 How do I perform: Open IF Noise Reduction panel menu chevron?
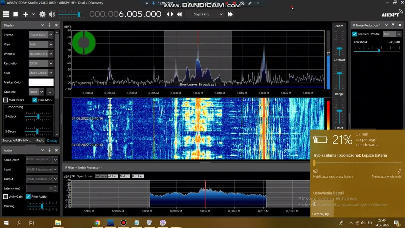click(x=386, y=25)
